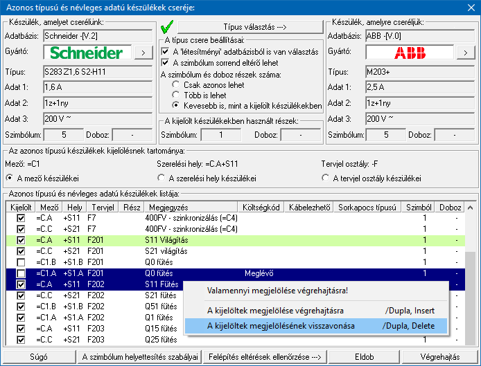
Task: Toggle the 'S21 fűtés' row checkbox
Action: [x=21, y=295]
